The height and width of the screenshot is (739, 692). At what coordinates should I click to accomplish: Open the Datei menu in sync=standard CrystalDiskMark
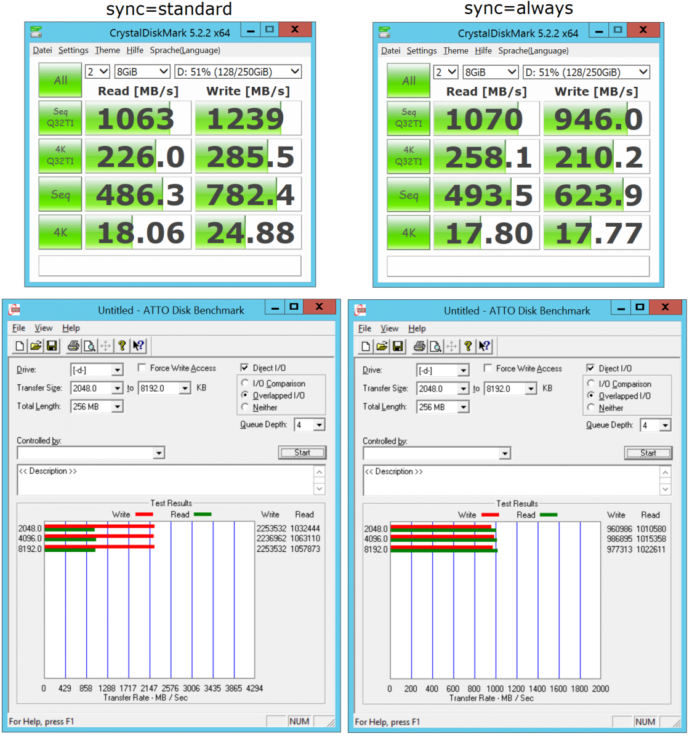coord(42,50)
